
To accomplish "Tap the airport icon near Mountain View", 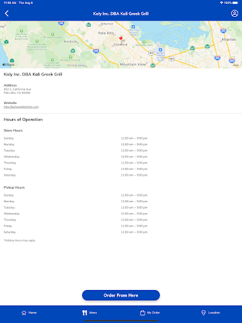I will pyautogui.click(x=160, y=50).
